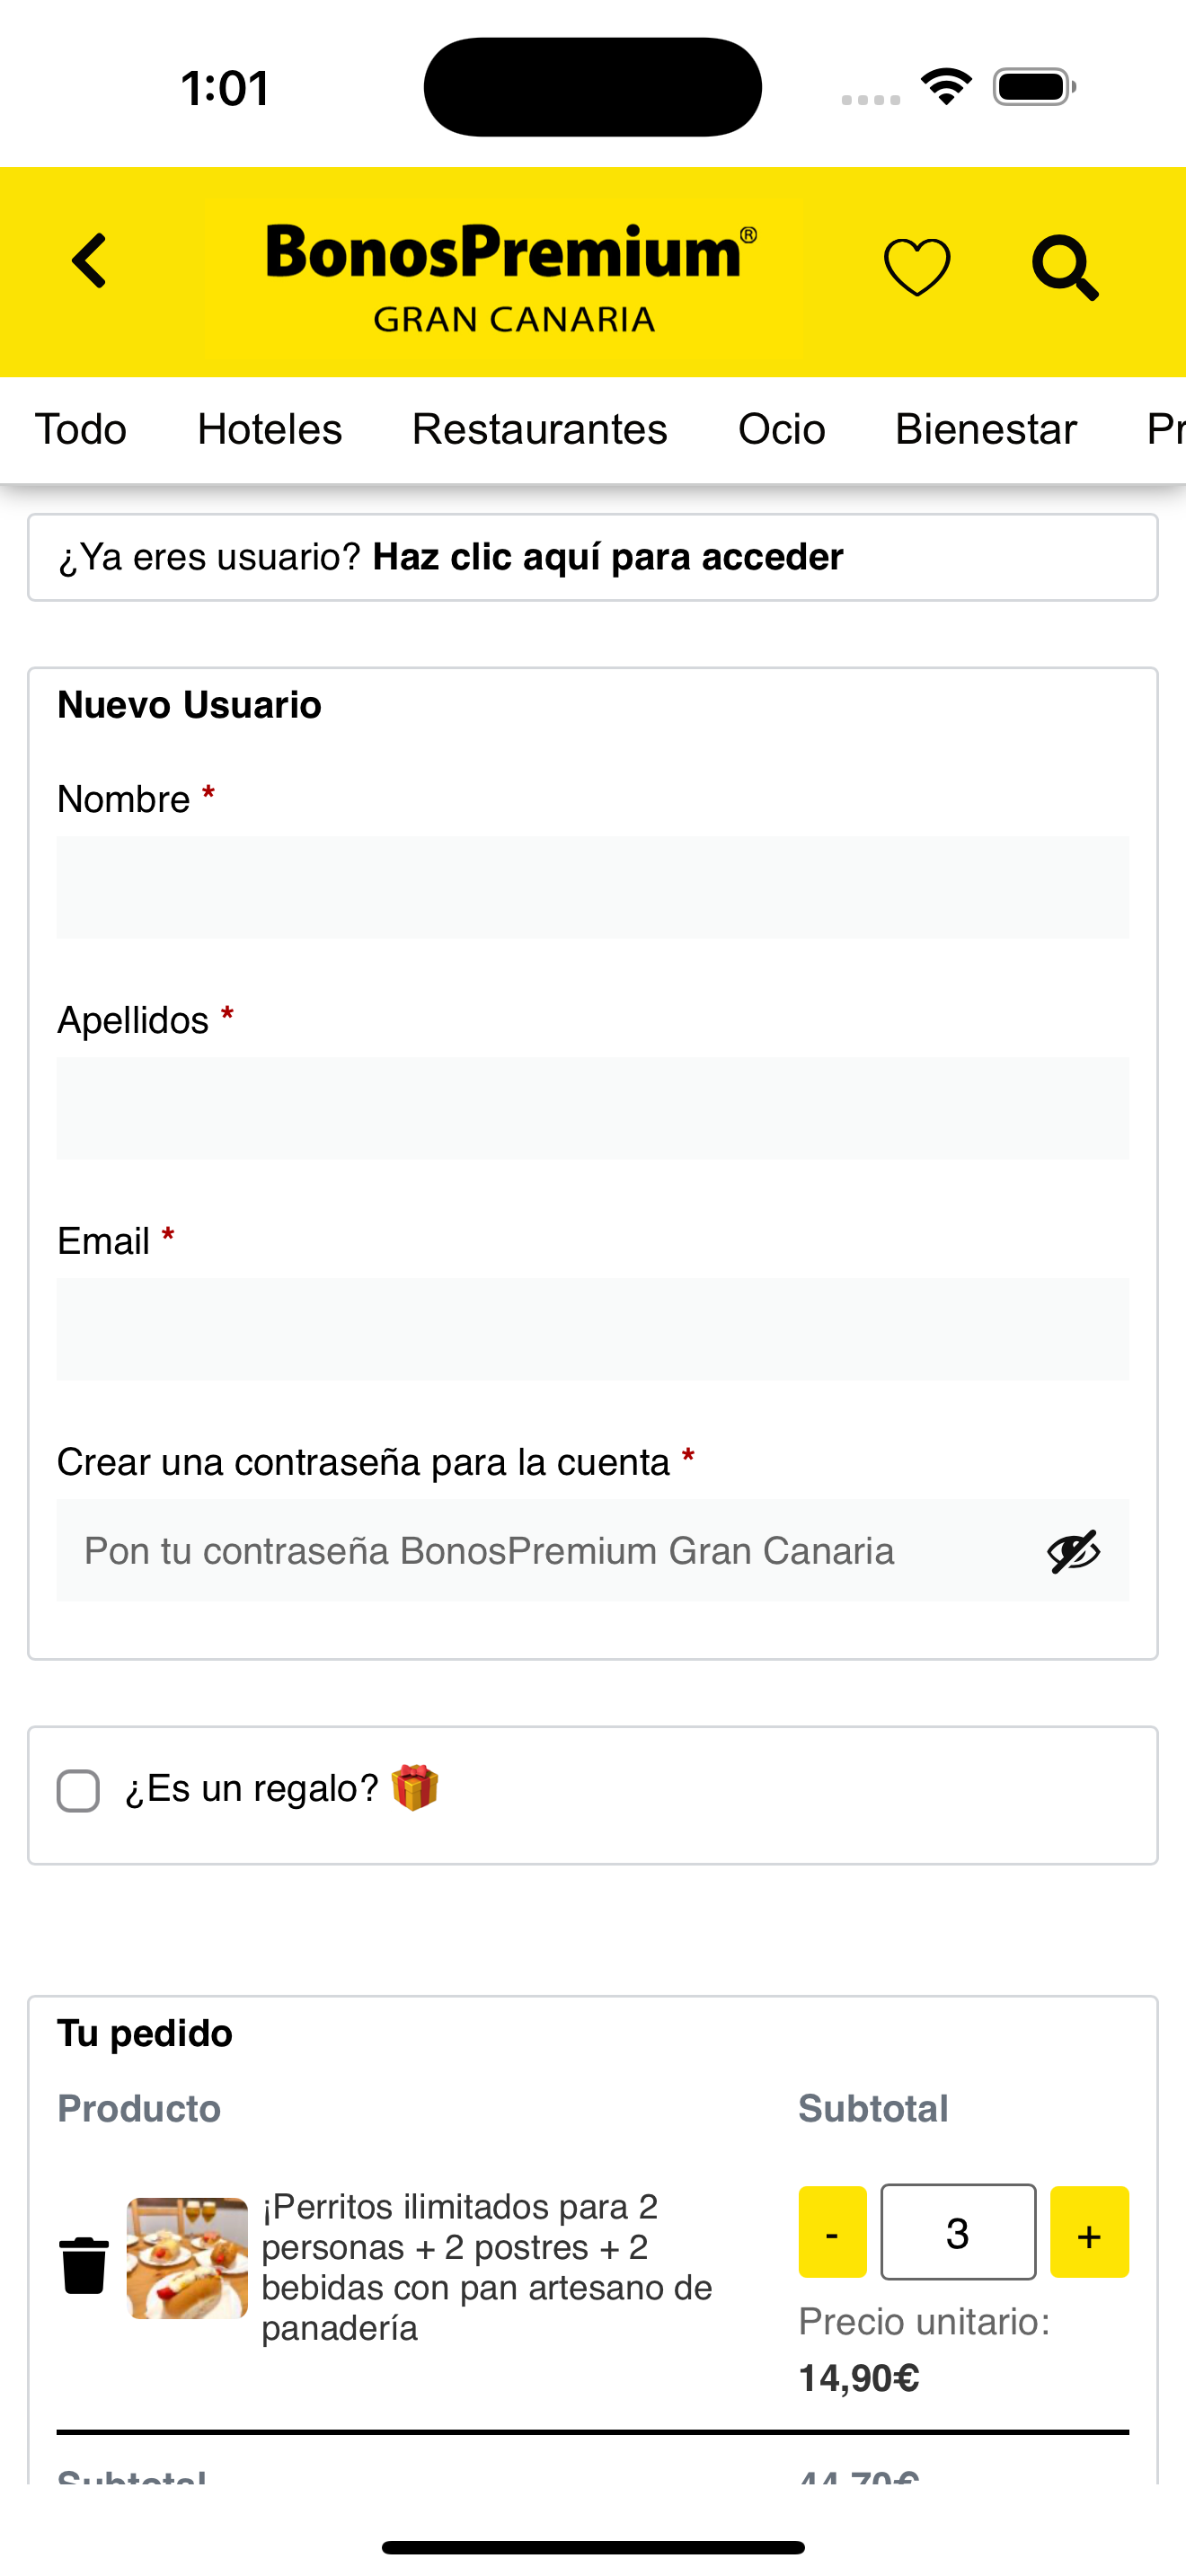Toggle password visibility eye icon
The height and width of the screenshot is (2576, 1186).
(1073, 1551)
